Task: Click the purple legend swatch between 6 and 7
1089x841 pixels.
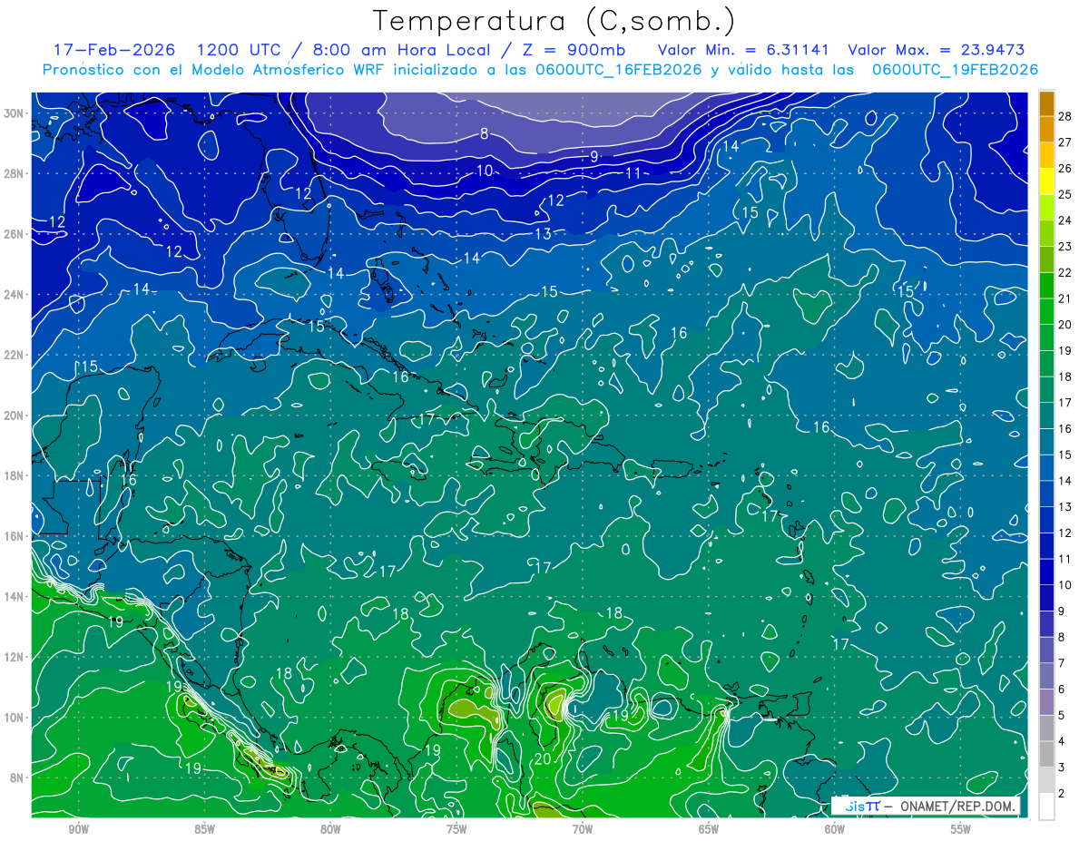Action: pos(1046,676)
